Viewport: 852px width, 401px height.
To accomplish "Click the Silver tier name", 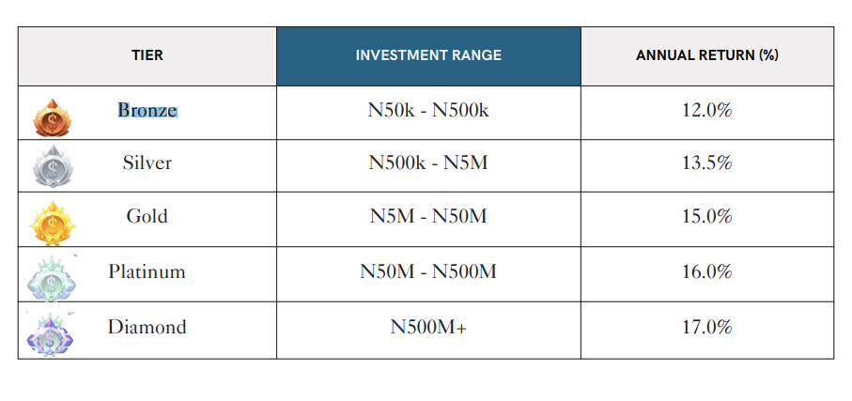I will [x=147, y=162].
